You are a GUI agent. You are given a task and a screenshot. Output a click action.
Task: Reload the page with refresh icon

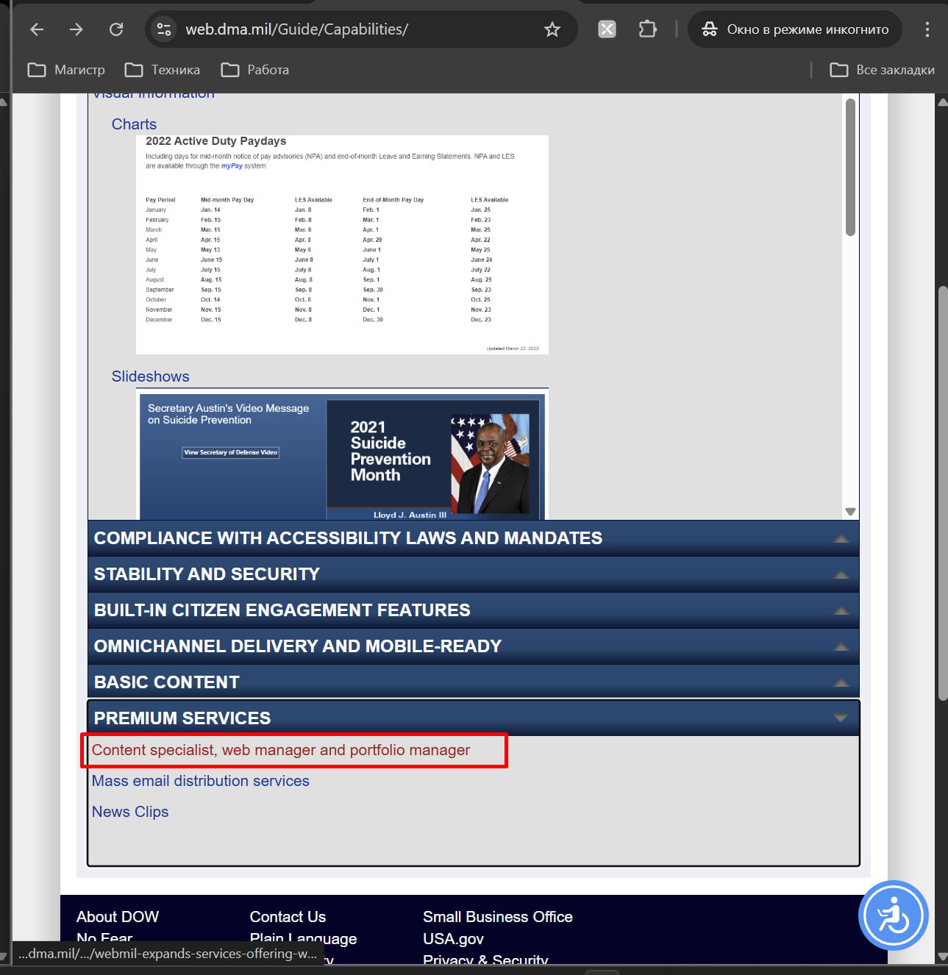tap(116, 29)
